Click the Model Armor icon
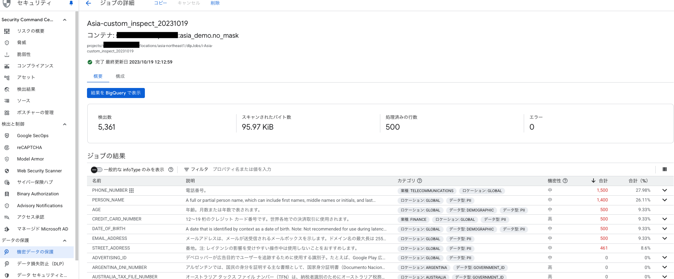The height and width of the screenshot is (279, 674). 7,159
